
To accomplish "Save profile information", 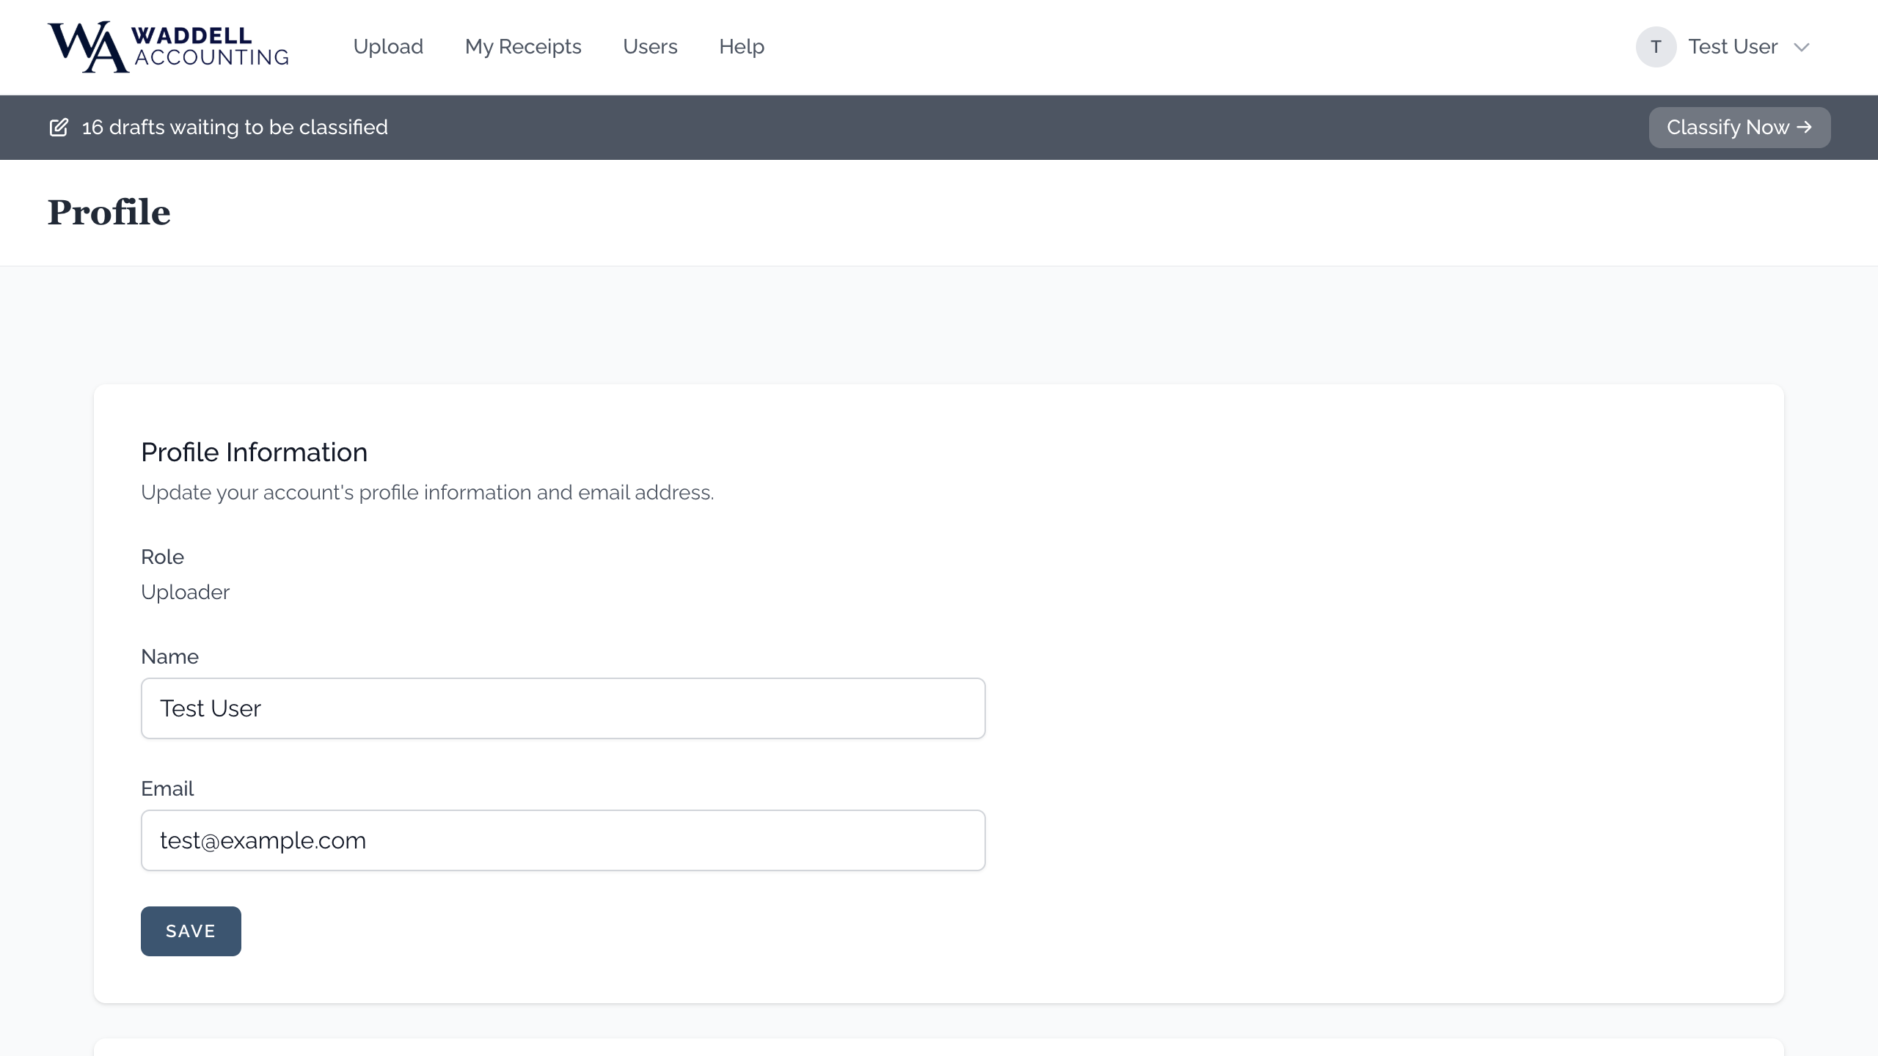I will click(191, 931).
